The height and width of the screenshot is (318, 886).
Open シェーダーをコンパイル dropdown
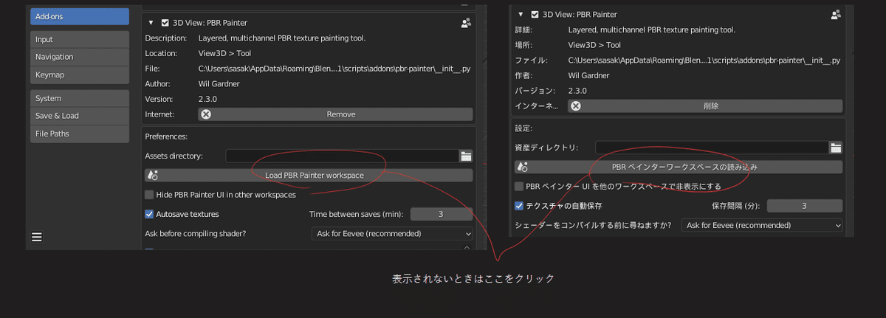[x=762, y=225]
